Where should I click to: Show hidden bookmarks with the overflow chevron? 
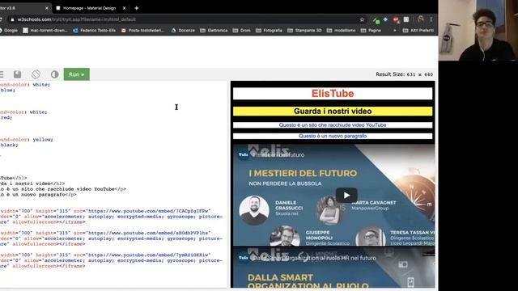click(394, 31)
